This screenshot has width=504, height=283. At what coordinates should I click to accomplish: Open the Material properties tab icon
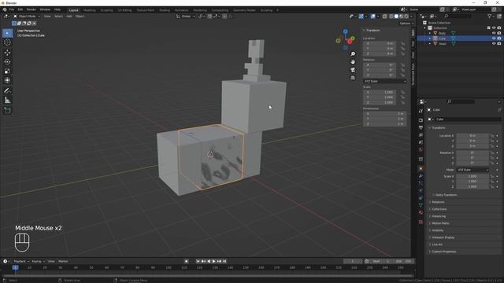click(x=421, y=212)
